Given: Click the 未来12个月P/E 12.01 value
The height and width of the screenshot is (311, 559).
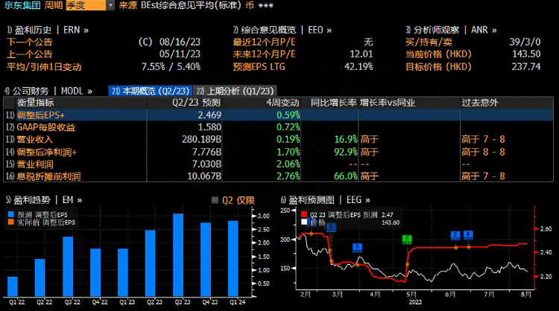Looking at the screenshot, I should 361,54.
